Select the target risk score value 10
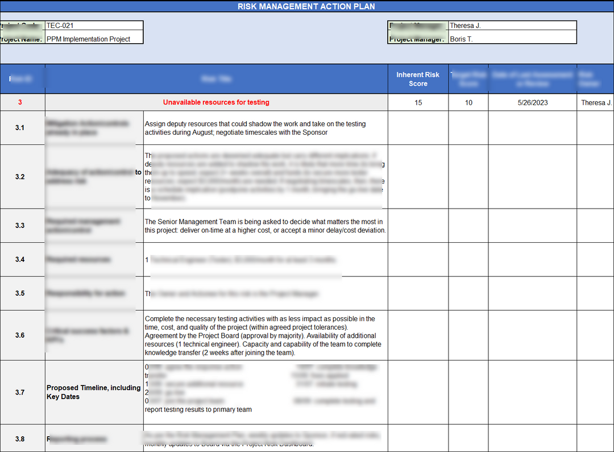The height and width of the screenshot is (452, 614). coord(468,103)
